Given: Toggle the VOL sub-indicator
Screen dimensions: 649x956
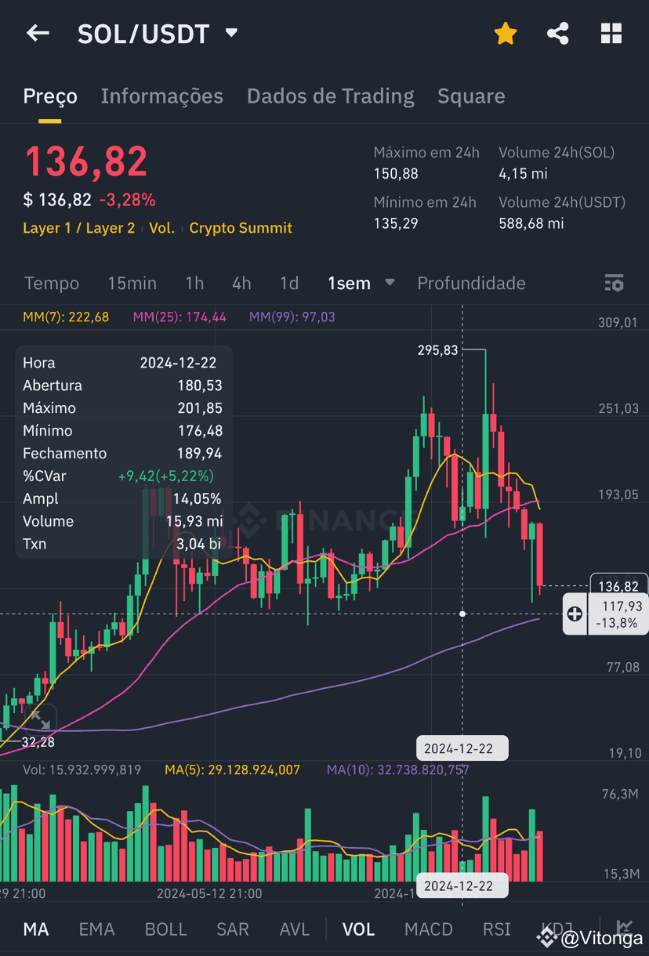Looking at the screenshot, I should [358, 929].
